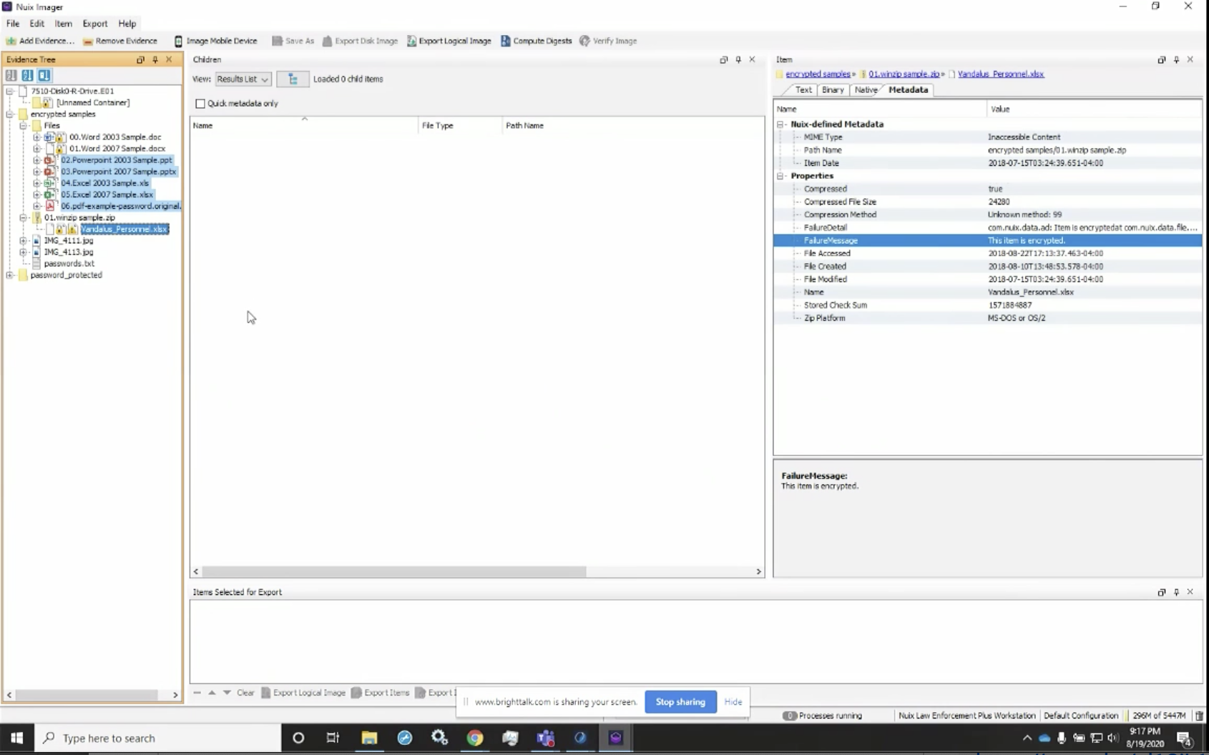The width and height of the screenshot is (1209, 755).
Task: Switch to the Binary tab
Action: pos(831,89)
